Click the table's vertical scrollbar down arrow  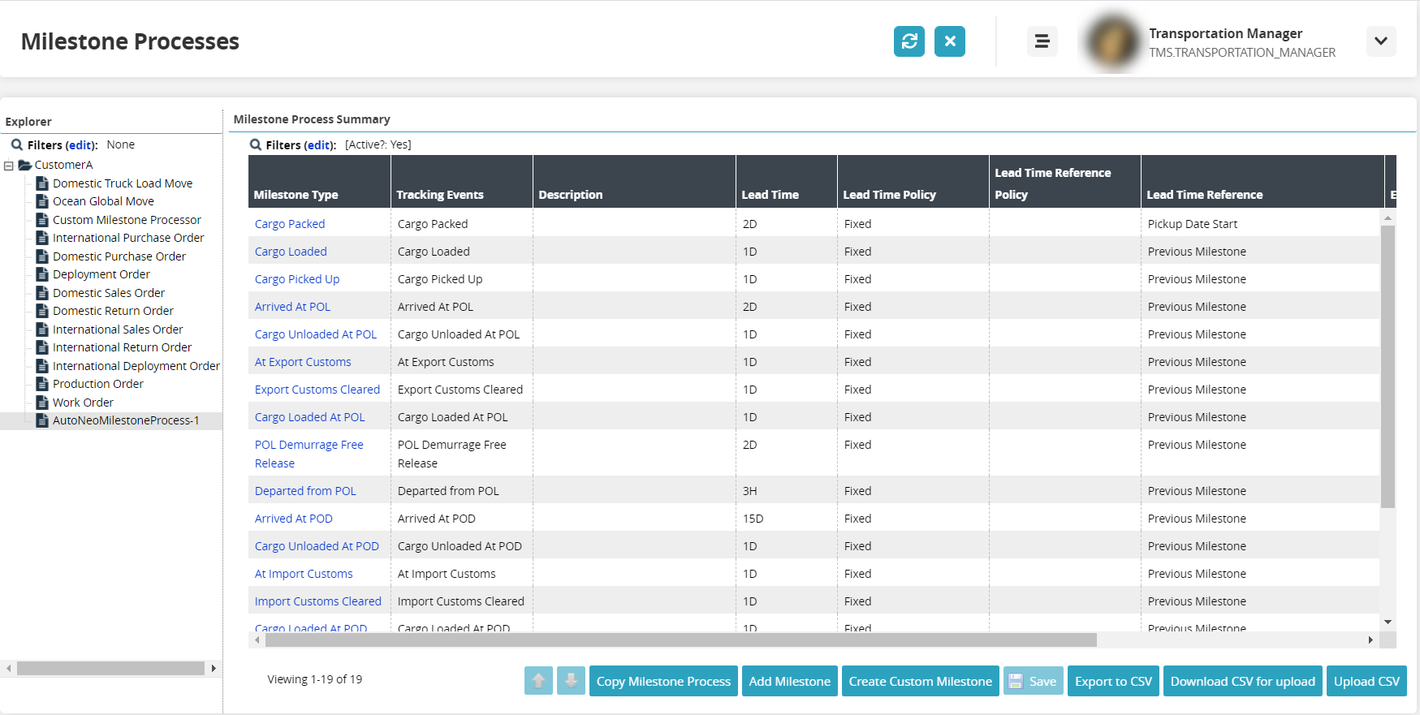point(1388,622)
